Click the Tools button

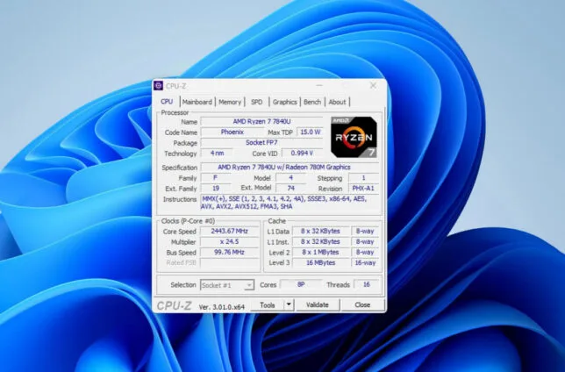(268, 305)
